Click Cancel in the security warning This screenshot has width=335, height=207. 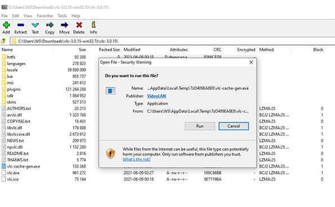(x=234, y=126)
